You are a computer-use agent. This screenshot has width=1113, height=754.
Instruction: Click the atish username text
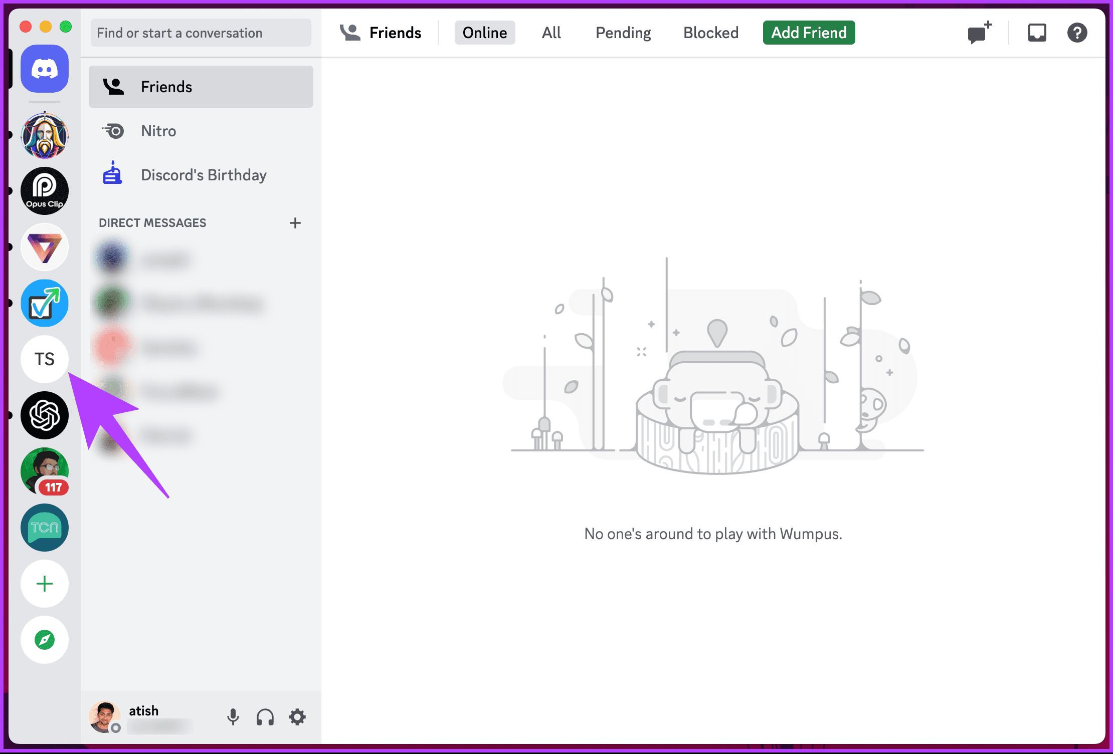[x=144, y=710]
